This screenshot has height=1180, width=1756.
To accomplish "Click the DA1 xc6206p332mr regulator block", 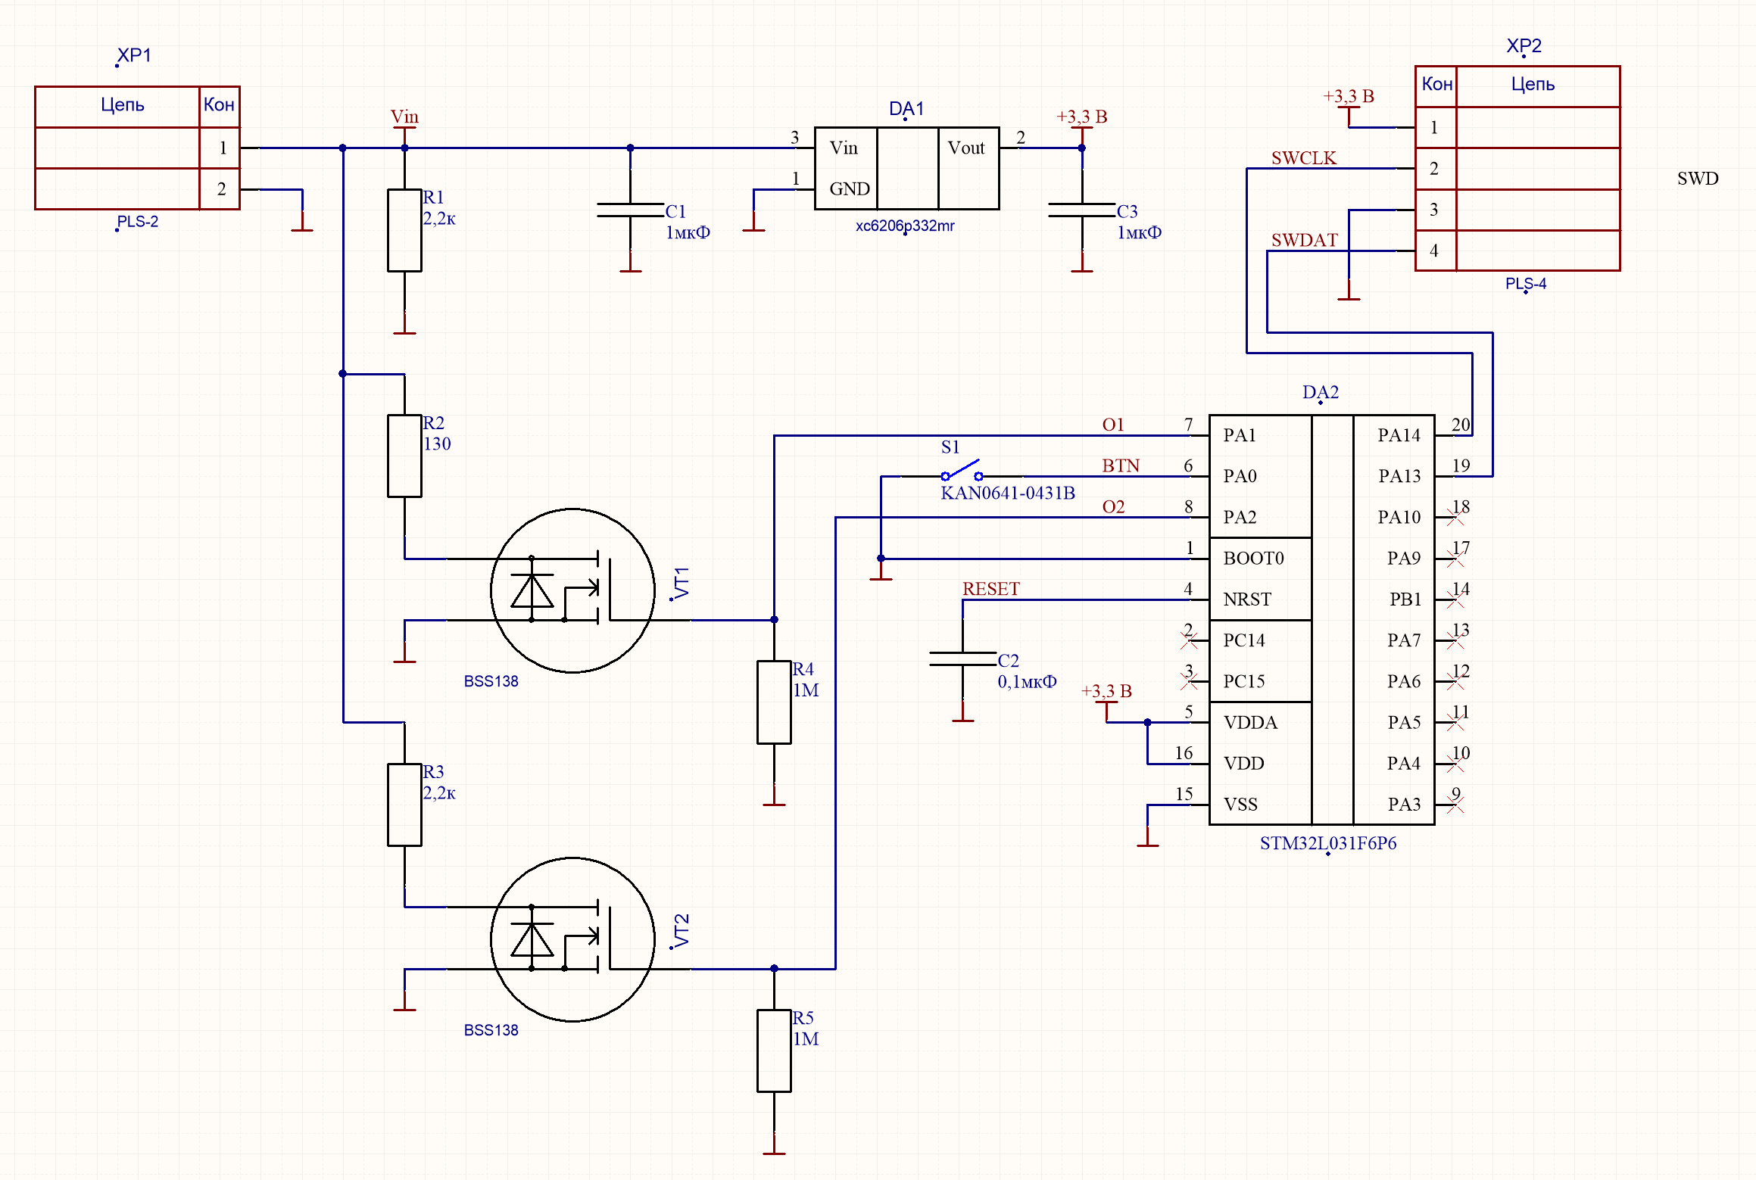I will click(906, 168).
